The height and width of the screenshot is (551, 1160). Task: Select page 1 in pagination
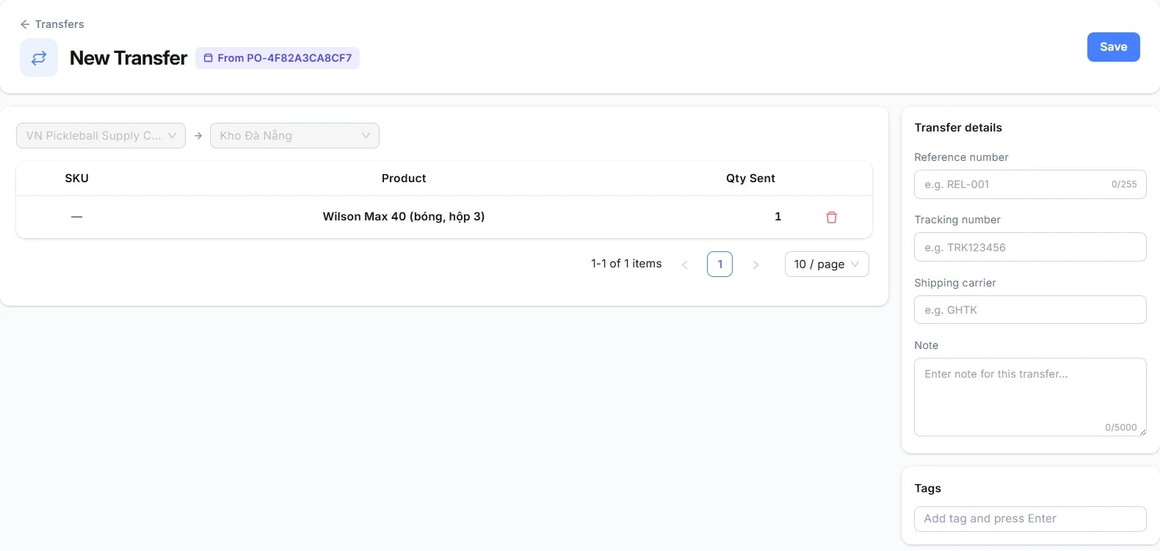(719, 264)
